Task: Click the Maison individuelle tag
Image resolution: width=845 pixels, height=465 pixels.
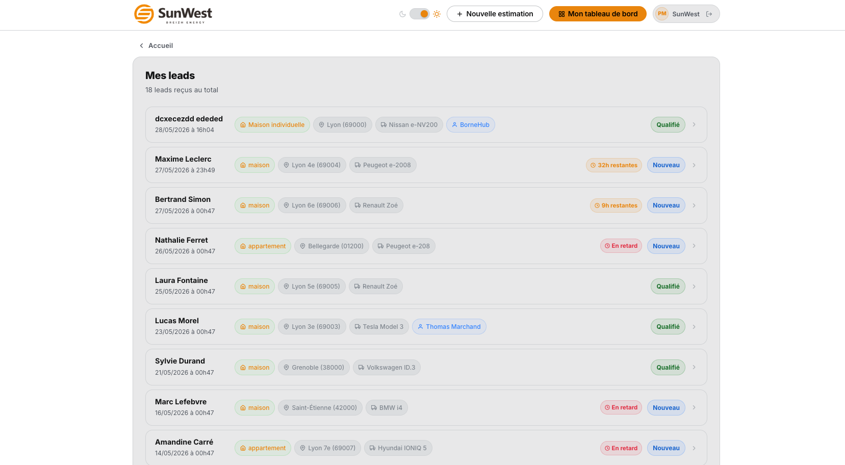Action: click(x=272, y=125)
